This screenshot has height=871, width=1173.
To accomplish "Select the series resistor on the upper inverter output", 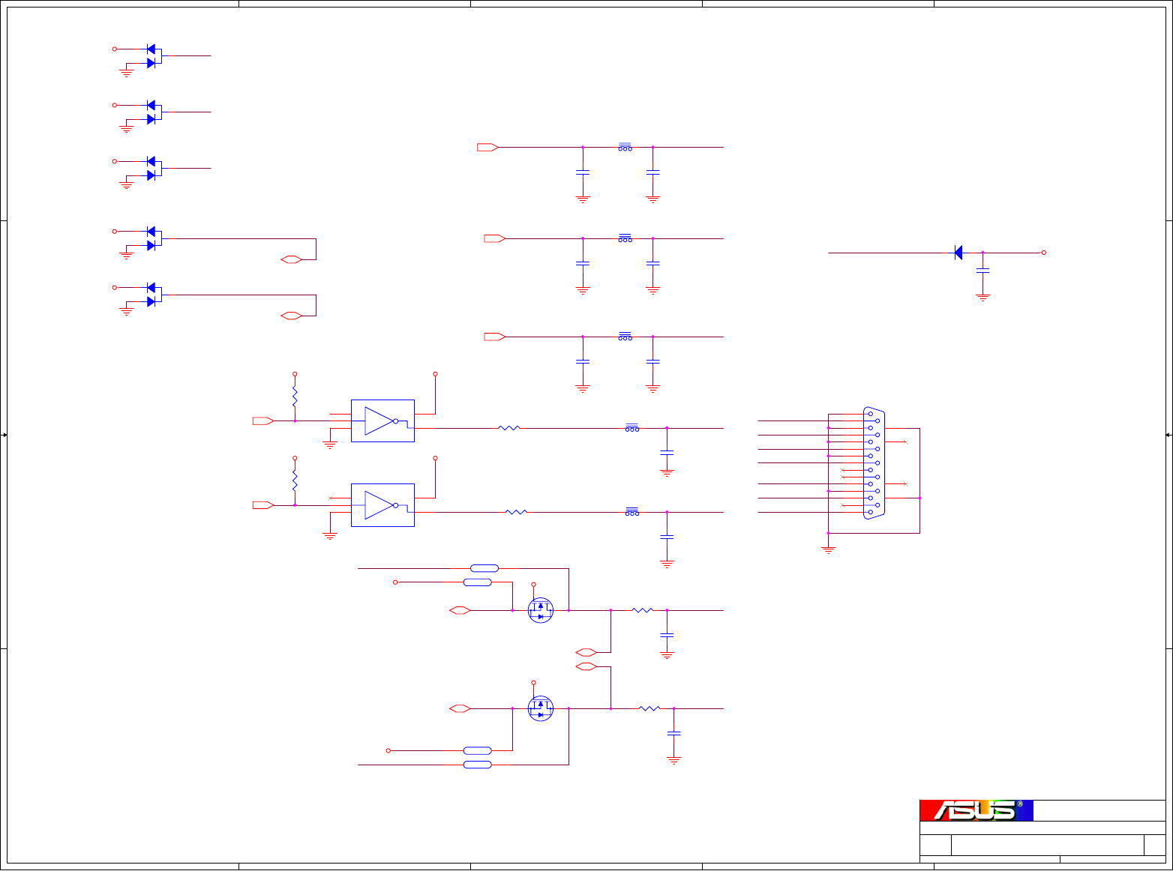I will [508, 428].
